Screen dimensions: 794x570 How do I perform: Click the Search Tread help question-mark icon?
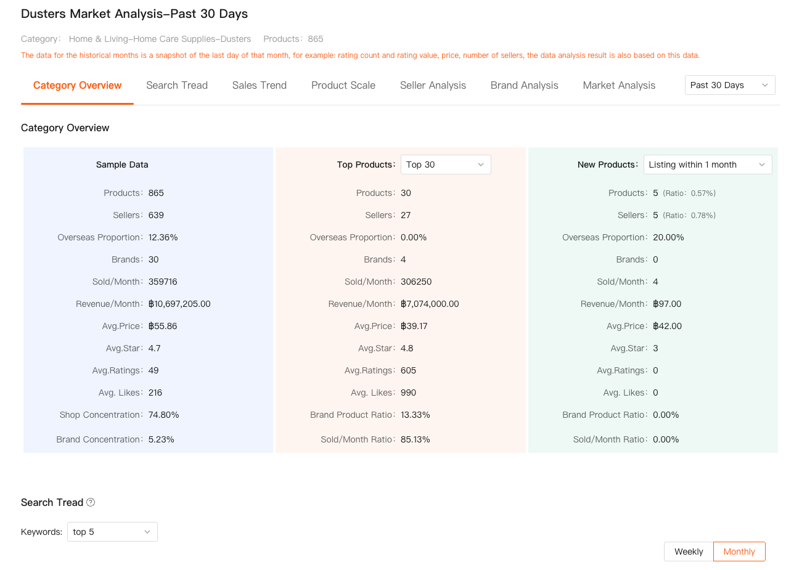point(91,502)
